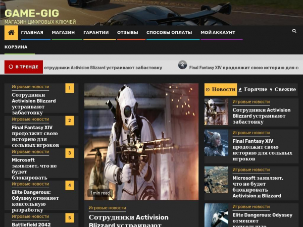Click Игровые новости category under featured image
Image resolution: width=303 pixels, height=227 pixels.
(107, 208)
